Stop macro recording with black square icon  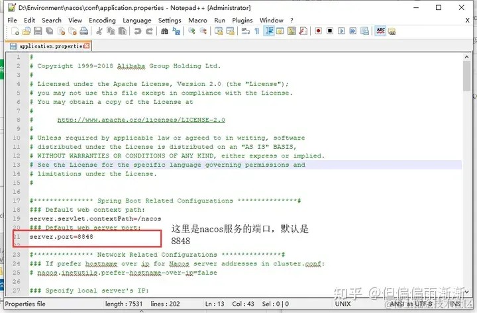coord(330,31)
